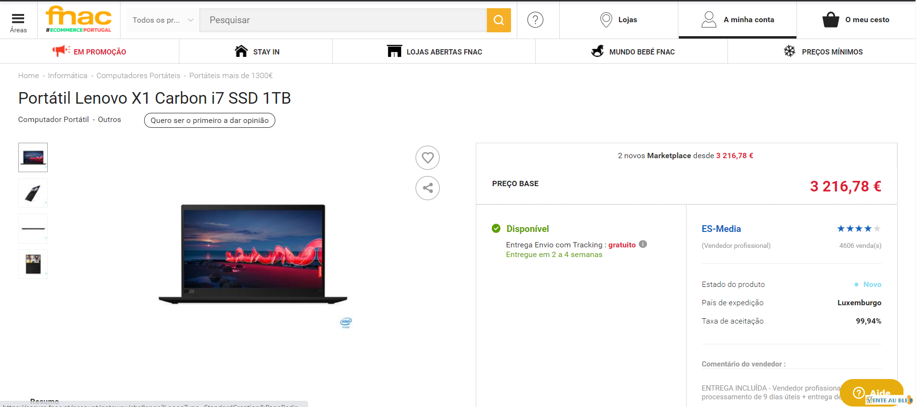Go to the Home breadcrumb
916x407 pixels.
click(28, 76)
